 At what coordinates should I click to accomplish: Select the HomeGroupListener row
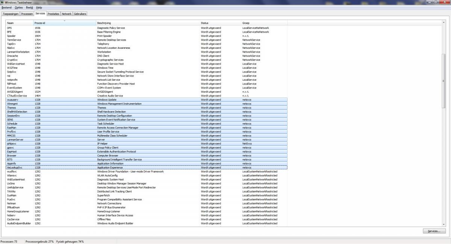pyautogui.click(x=147, y=211)
